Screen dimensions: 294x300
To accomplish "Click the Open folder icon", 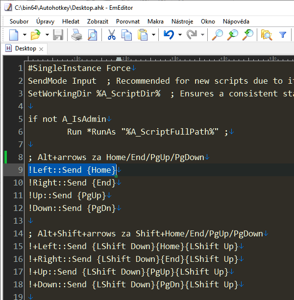I will [35, 35].
